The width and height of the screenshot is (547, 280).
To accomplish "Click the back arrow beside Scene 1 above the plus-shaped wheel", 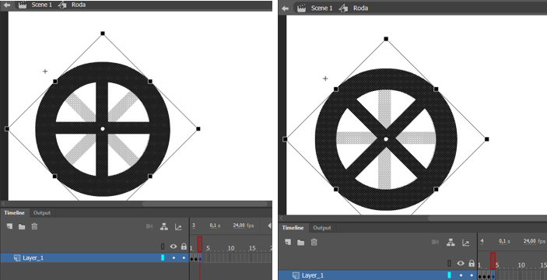I will [7, 5].
